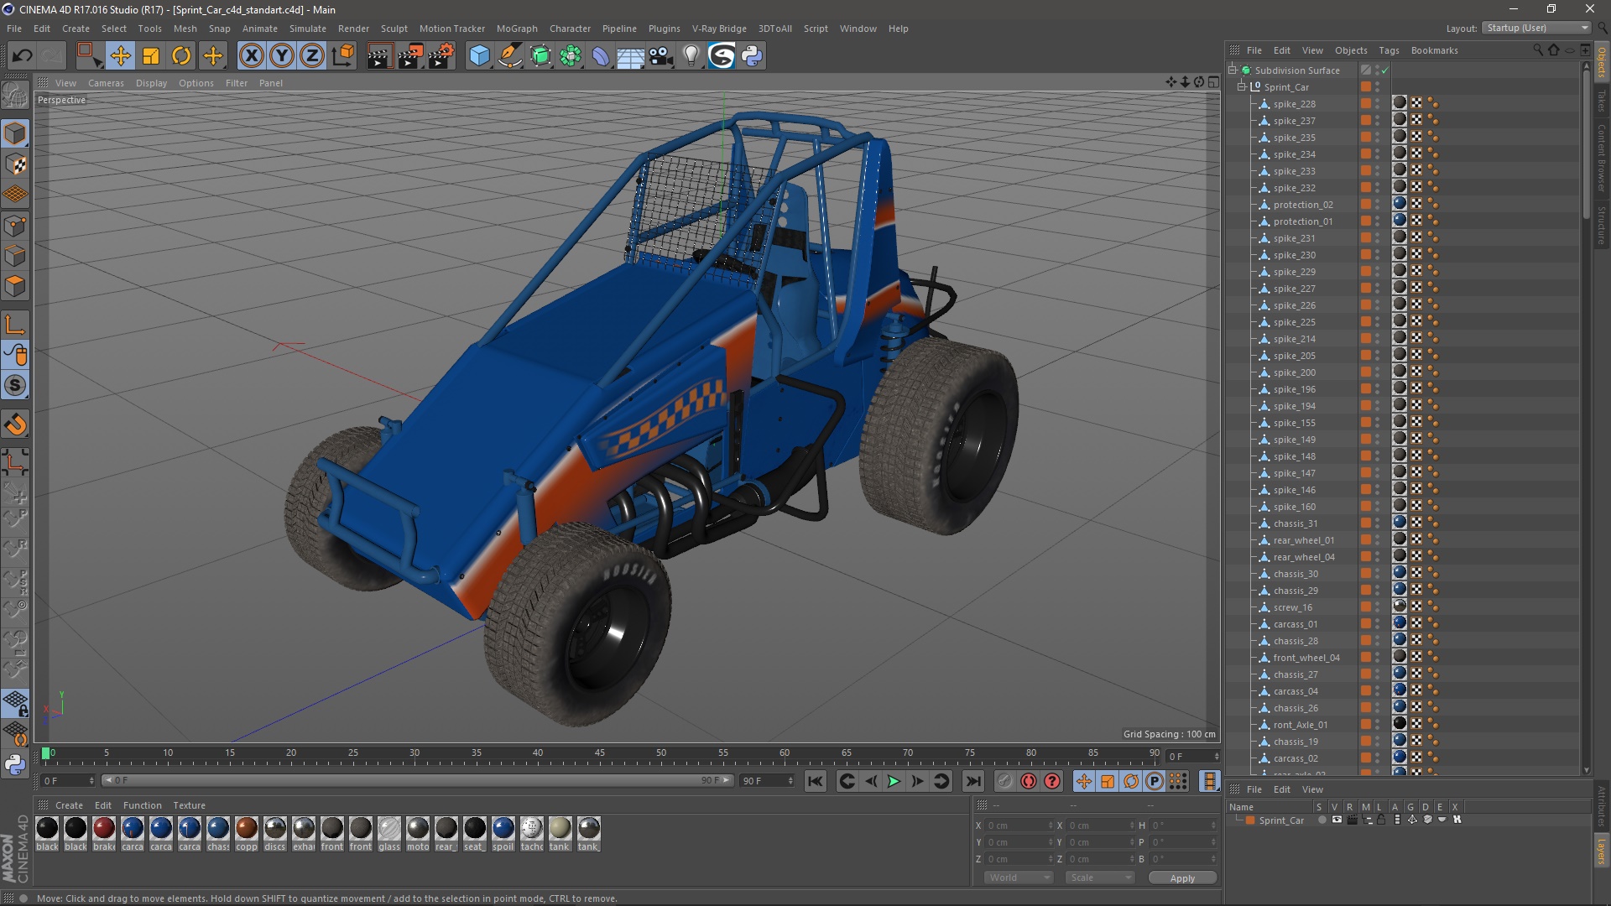Click the Bend deformer icon
The image size is (1611, 906).
pyautogui.click(x=601, y=56)
